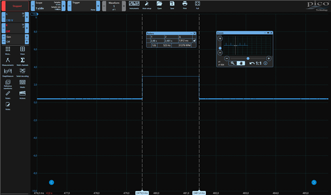Open the Scope timebase settings panel

pyautogui.click(x=48, y=6)
